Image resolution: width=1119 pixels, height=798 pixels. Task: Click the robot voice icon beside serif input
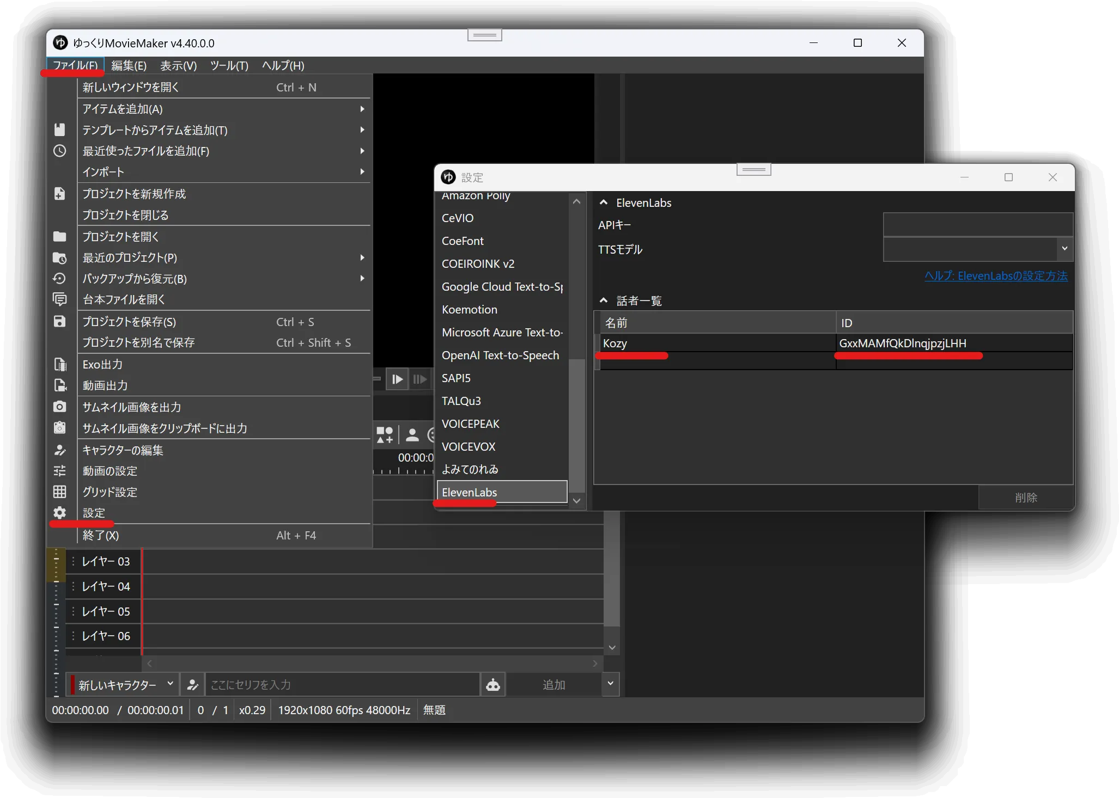(493, 685)
